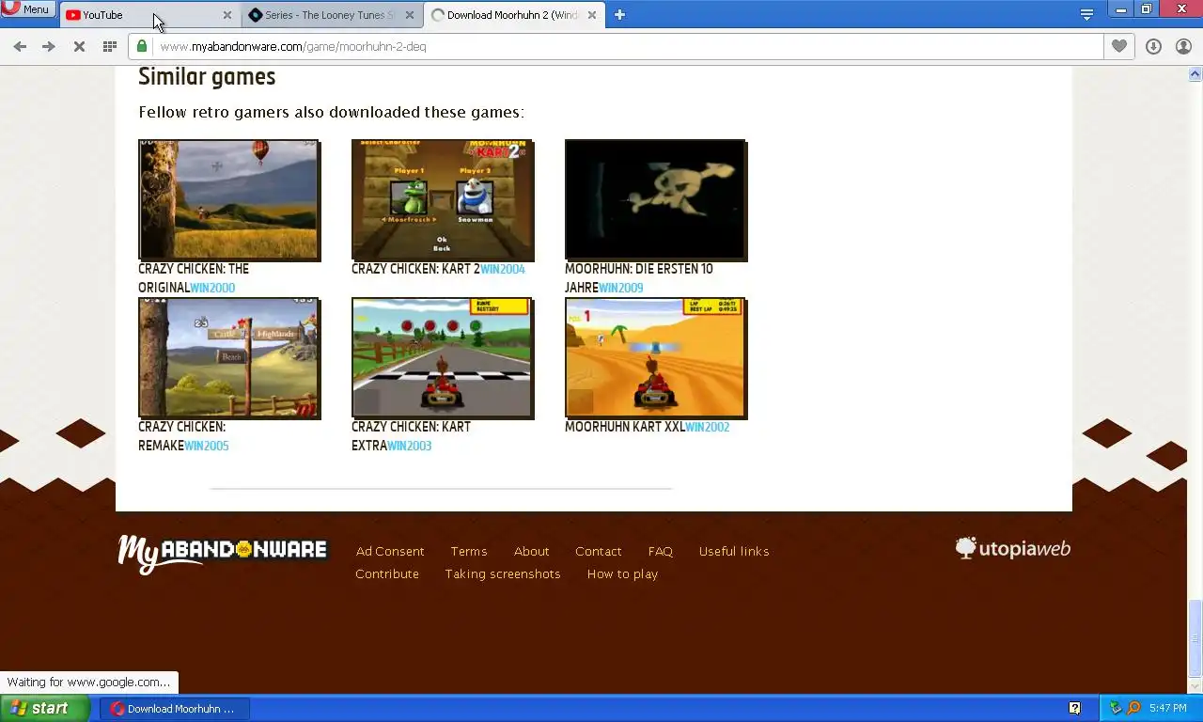Open the Useful links footer link
This screenshot has height=722, width=1203.
[x=734, y=552]
